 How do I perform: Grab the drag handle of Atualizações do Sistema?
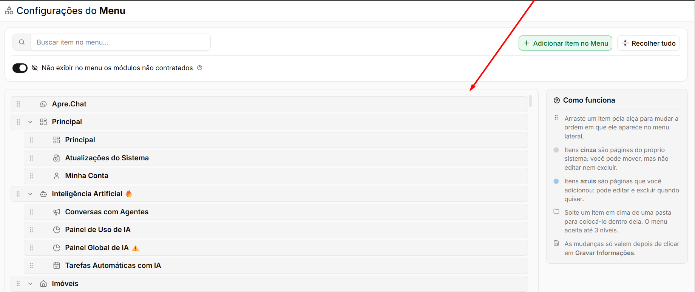[31, 158]
